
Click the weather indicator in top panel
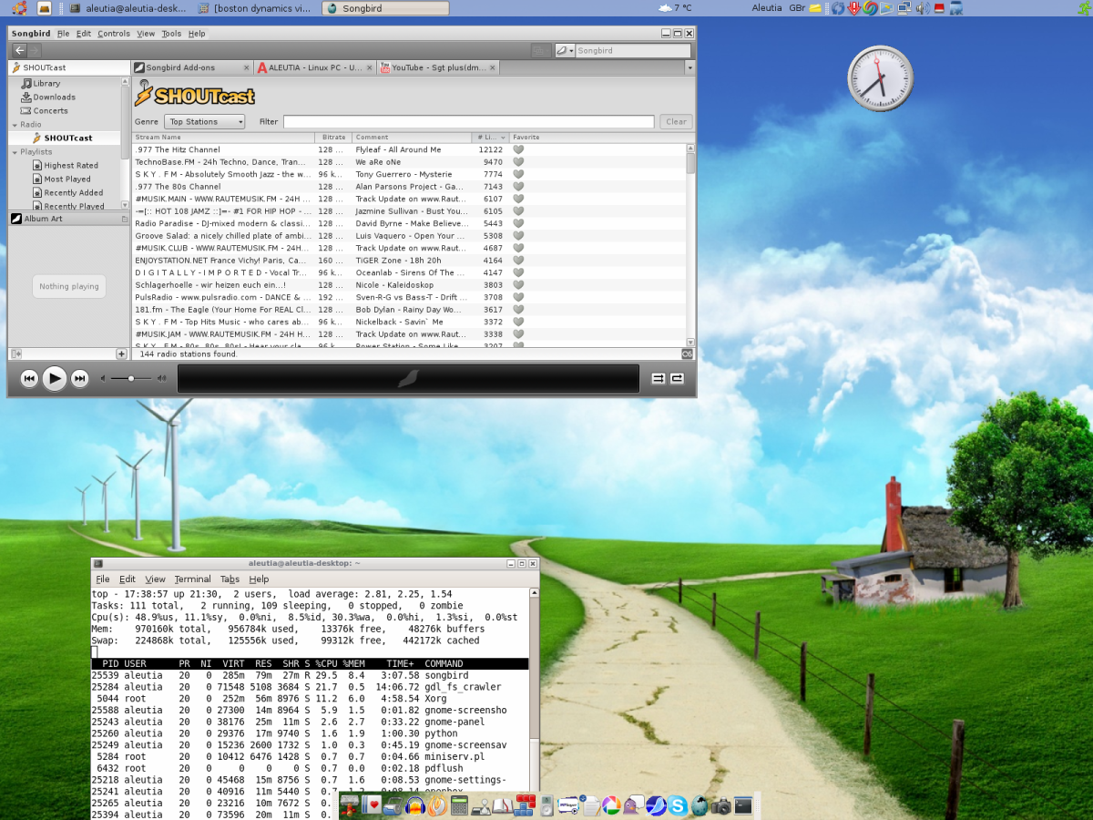675,8
